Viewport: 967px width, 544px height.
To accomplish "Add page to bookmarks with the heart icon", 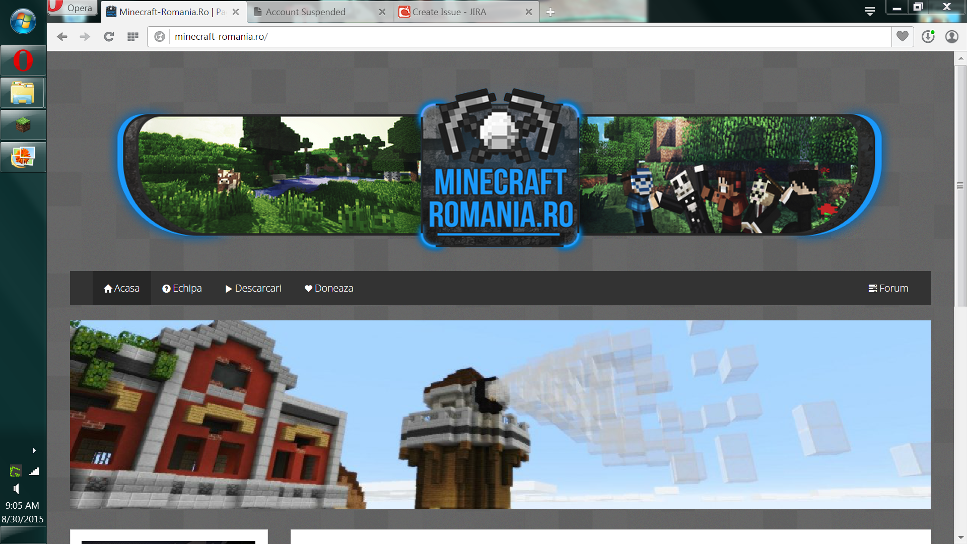I will [x=903, y=36].
